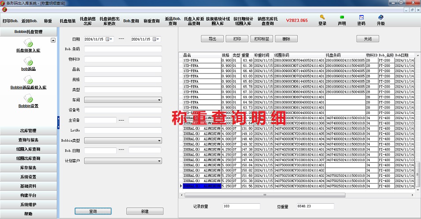Expand the 车间 dropdown
The width and height of the screenshot is (421, 219).
pos(159,100)
